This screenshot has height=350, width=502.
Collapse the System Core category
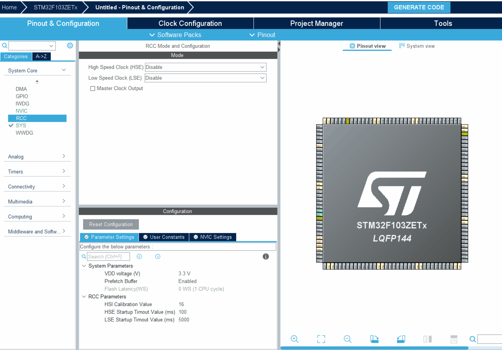64,70
